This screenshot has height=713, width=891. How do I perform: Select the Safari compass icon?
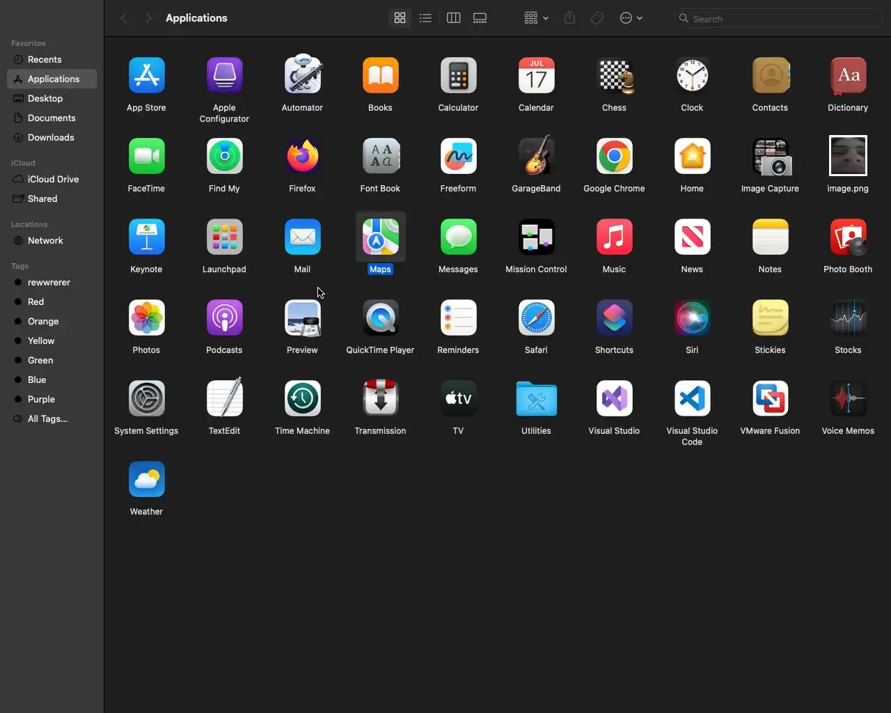tap(536, 318)
